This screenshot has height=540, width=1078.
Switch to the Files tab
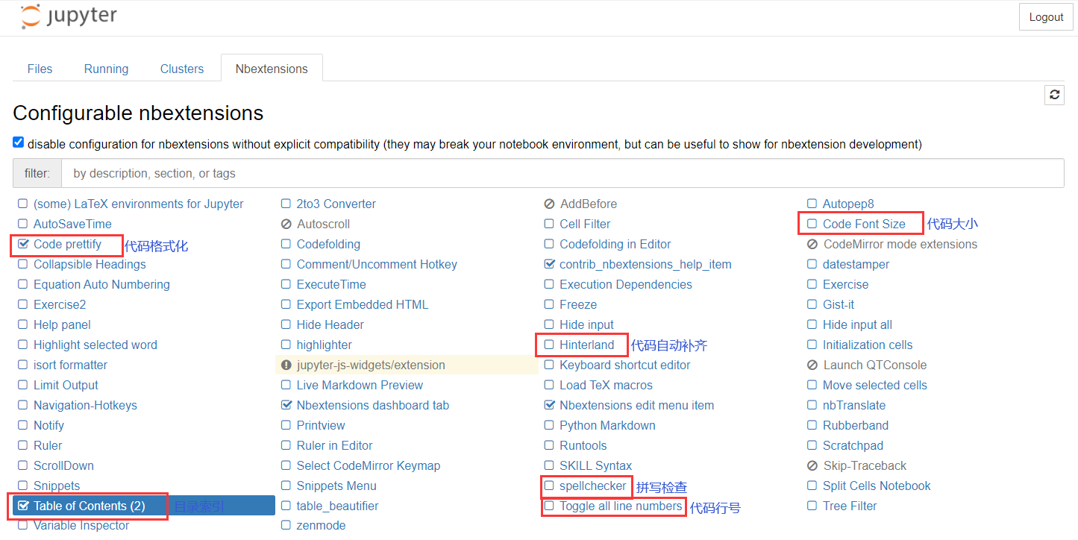(x=40, y=69)
